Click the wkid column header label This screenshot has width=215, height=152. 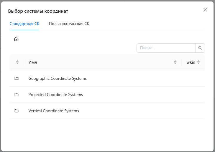(191, 62)
